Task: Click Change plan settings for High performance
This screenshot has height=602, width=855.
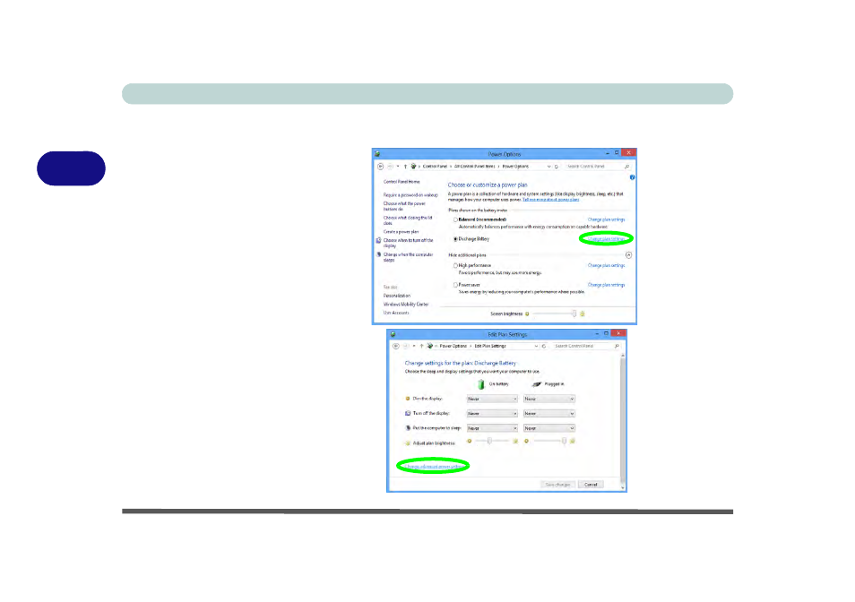Action: tap(606, 266)
